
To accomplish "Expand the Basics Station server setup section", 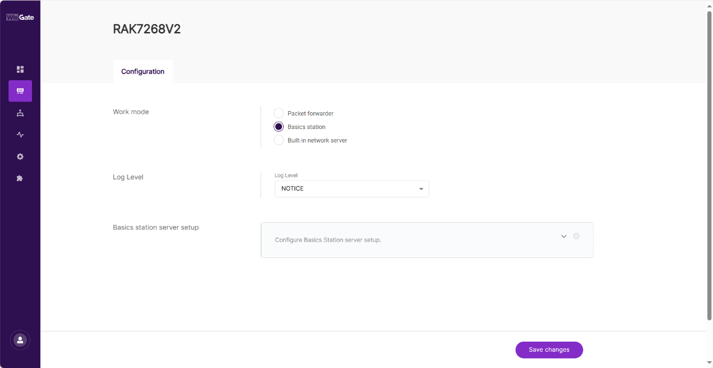I will click(x=427, y=240).
